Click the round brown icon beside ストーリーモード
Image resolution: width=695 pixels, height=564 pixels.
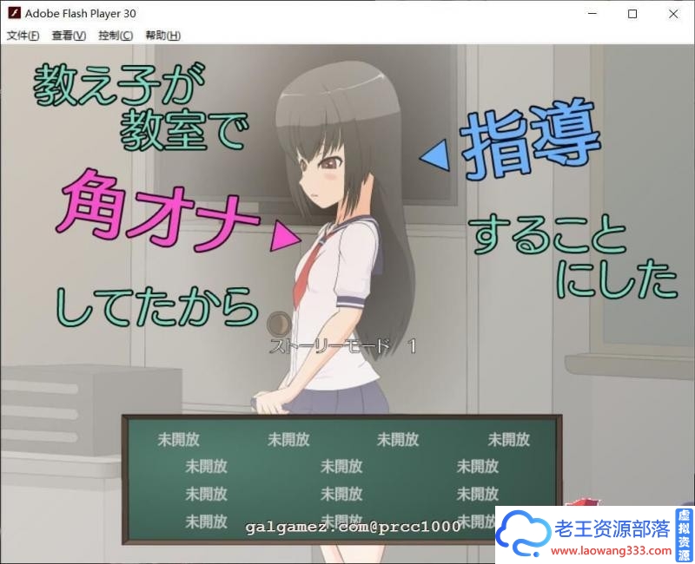(x=279, y=325)
